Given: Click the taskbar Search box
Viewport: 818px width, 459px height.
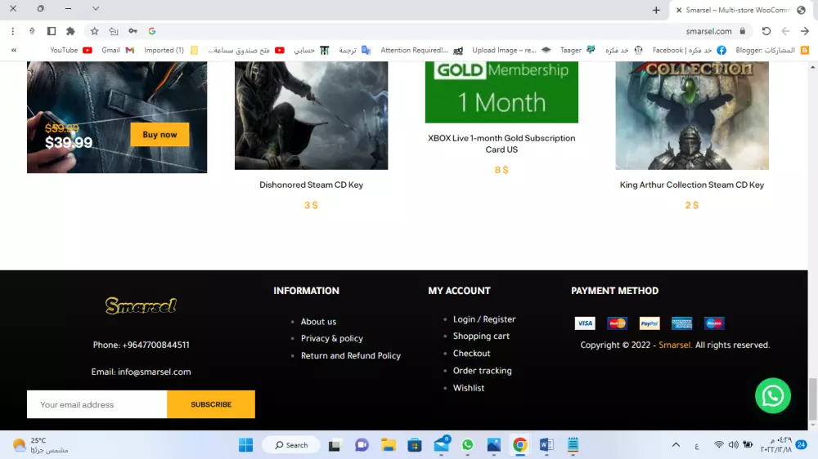Looking at the screenshot, I should pos(291,445).
